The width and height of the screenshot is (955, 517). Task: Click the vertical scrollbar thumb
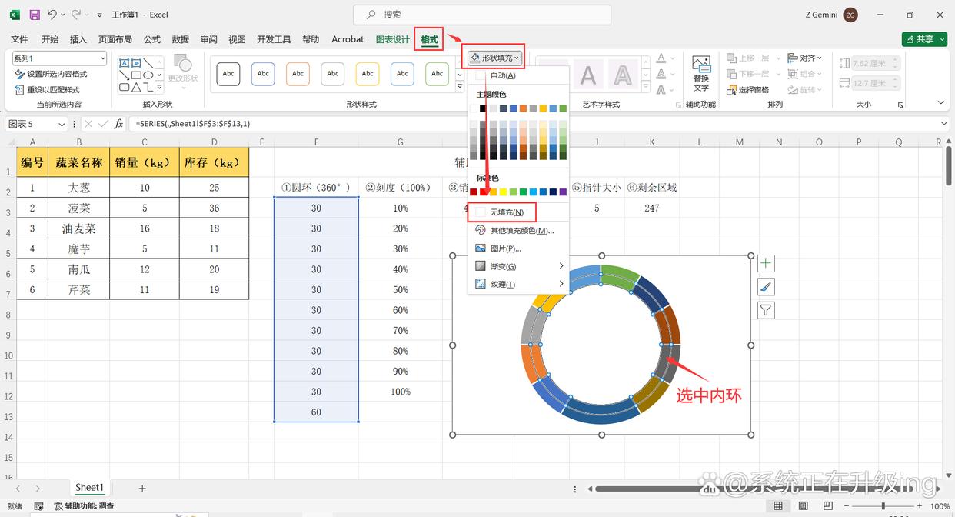[948, 165]
